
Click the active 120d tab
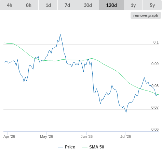tap(111, 5)
